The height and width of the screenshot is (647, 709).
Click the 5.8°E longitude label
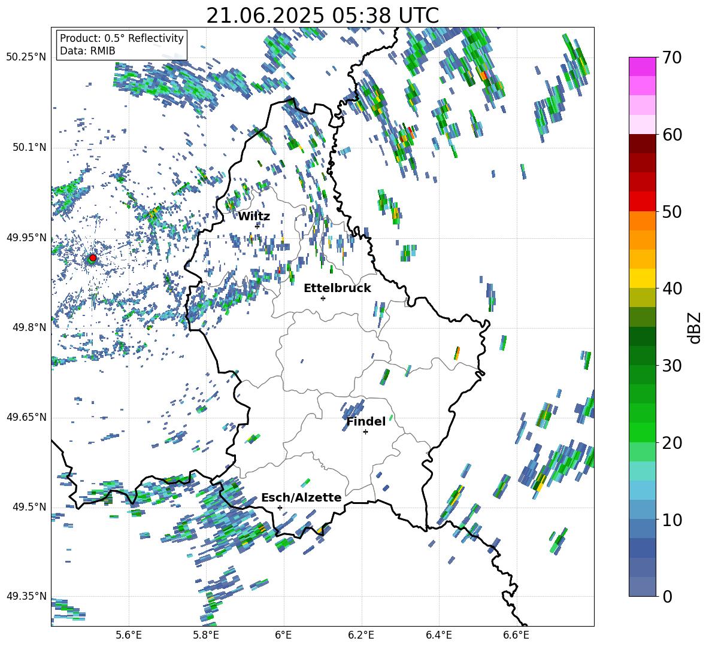206,635
